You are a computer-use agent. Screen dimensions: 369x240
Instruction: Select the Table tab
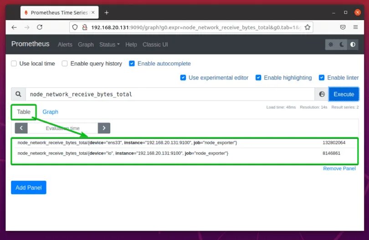(24, 112)
